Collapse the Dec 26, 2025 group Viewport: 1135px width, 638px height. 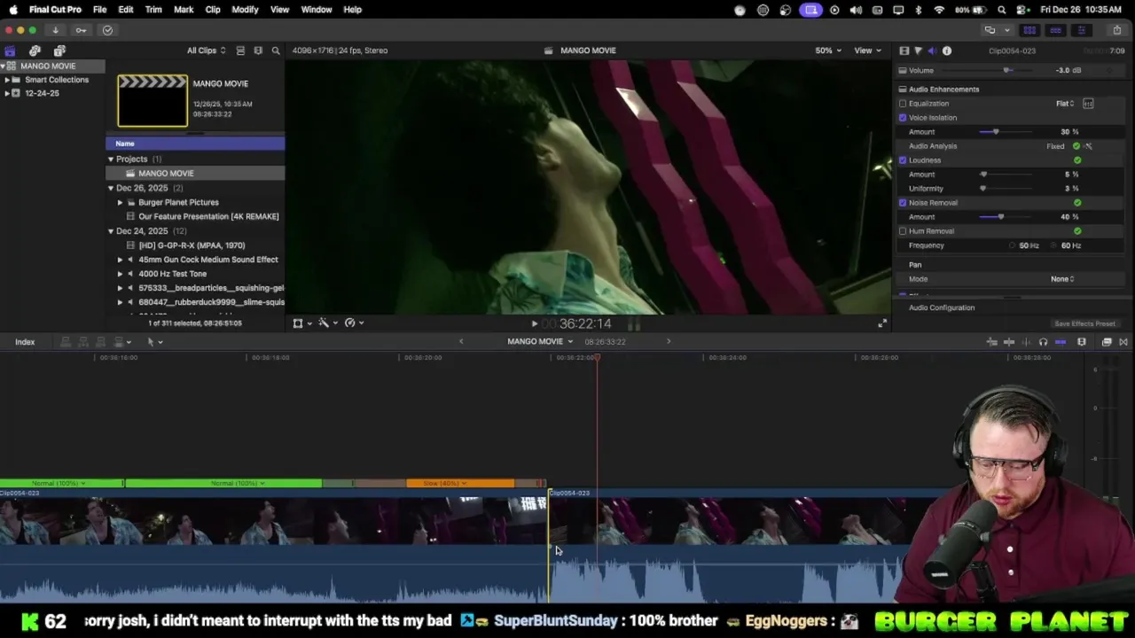(x=111, y=188)
